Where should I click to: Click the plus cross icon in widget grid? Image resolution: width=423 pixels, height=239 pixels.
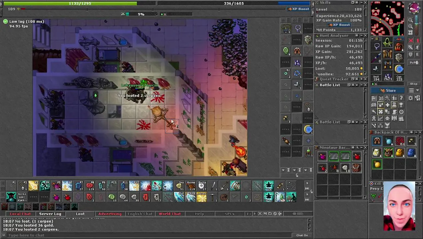coord(387,105)
